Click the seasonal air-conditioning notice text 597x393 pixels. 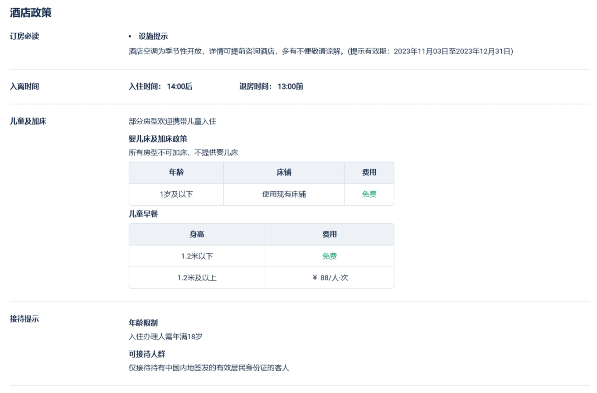320,51
